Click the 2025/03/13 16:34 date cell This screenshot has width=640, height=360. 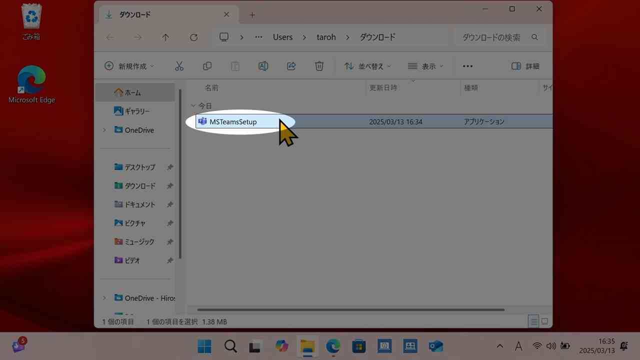tap(395, 121)
